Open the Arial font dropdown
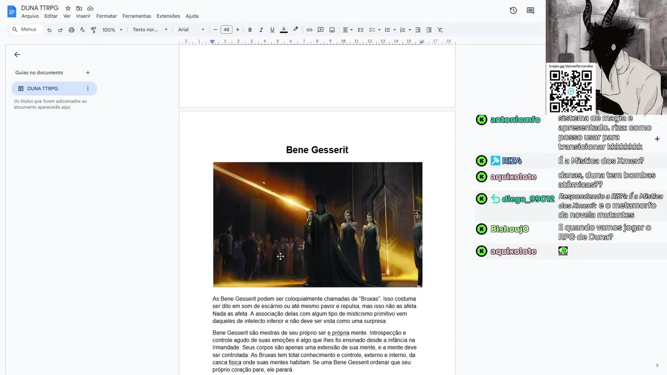Screen dimensions: 667x375 [191, 30]
